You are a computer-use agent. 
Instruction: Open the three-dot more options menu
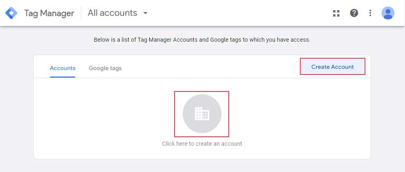(x=370, y=13)
